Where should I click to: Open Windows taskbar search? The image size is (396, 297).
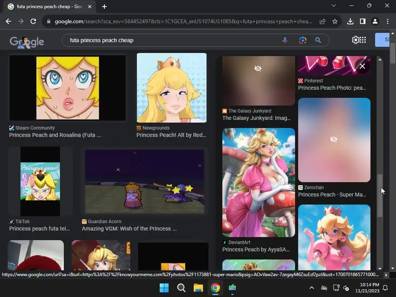(x=181, y=288)
